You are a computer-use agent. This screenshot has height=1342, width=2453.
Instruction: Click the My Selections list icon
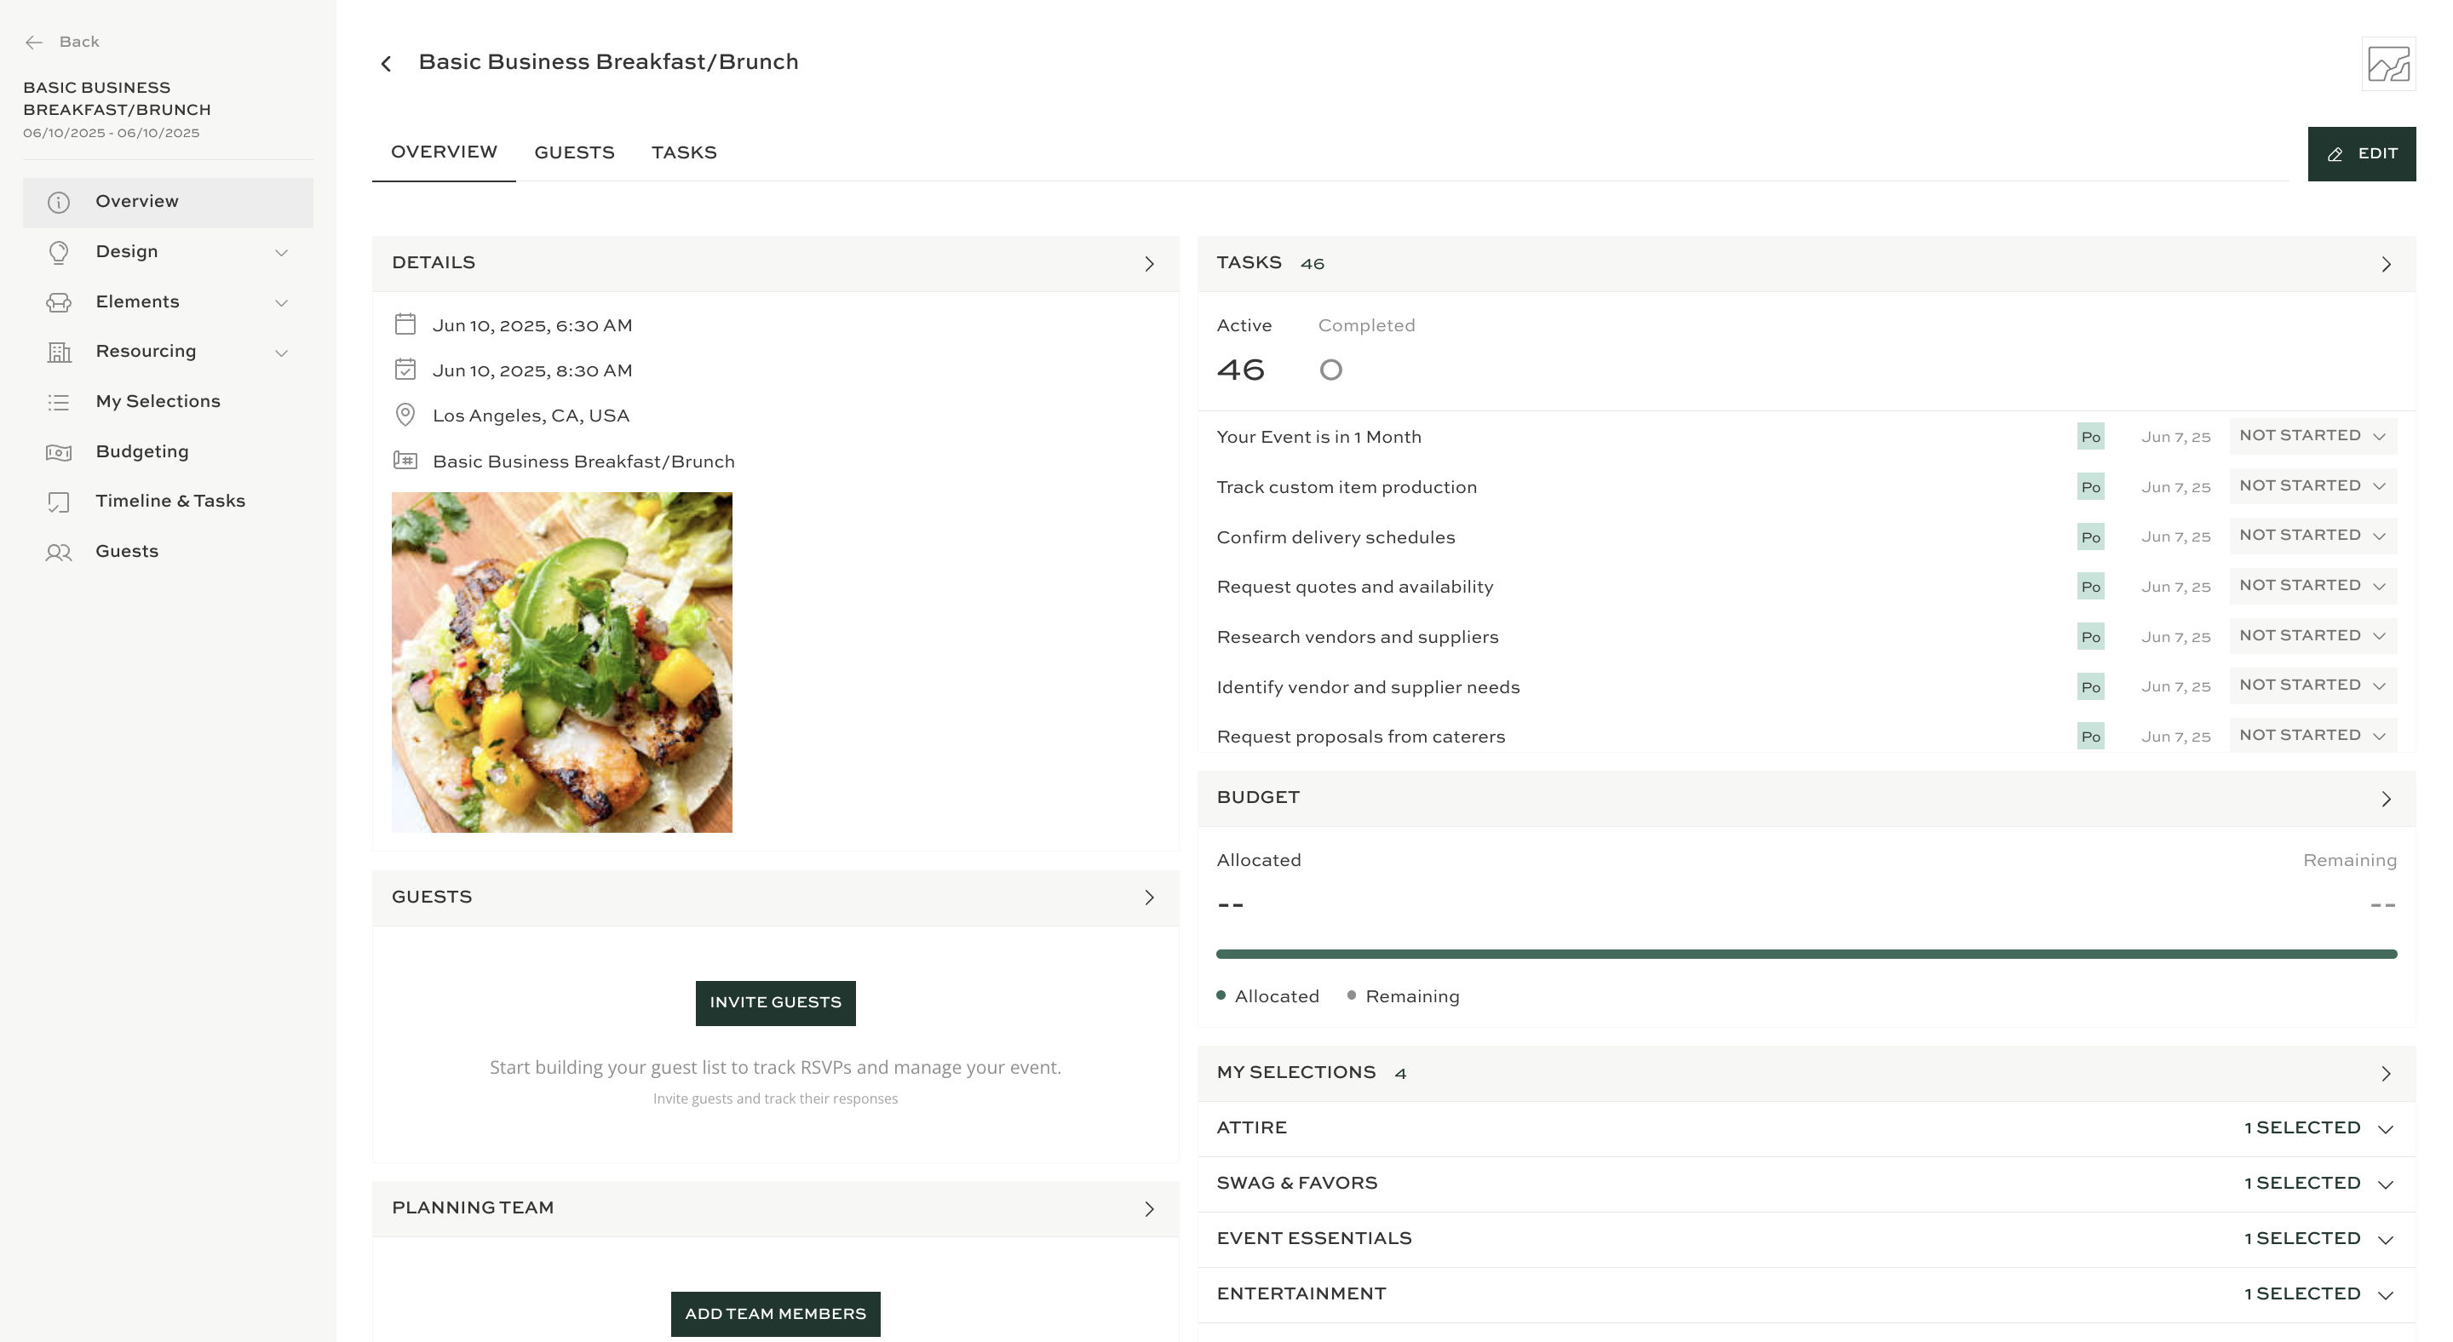coord(59,403)
